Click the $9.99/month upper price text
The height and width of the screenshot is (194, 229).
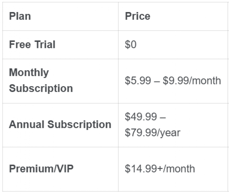pos(192,81)
